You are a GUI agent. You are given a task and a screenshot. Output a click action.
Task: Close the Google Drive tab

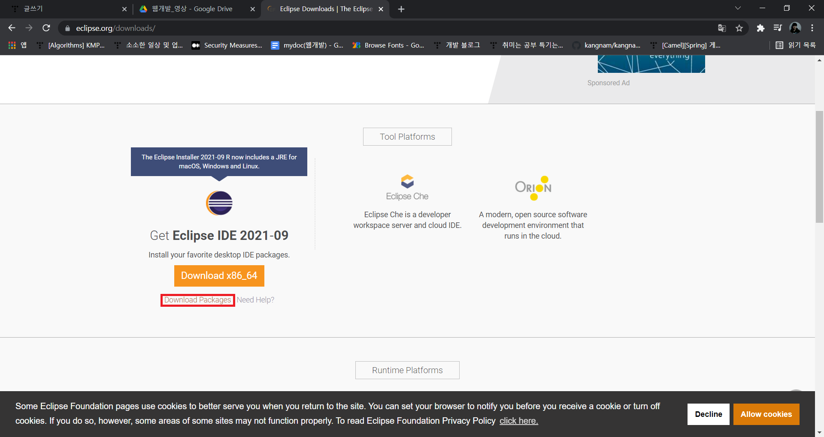pyautogui.click(x=252, y=9)
